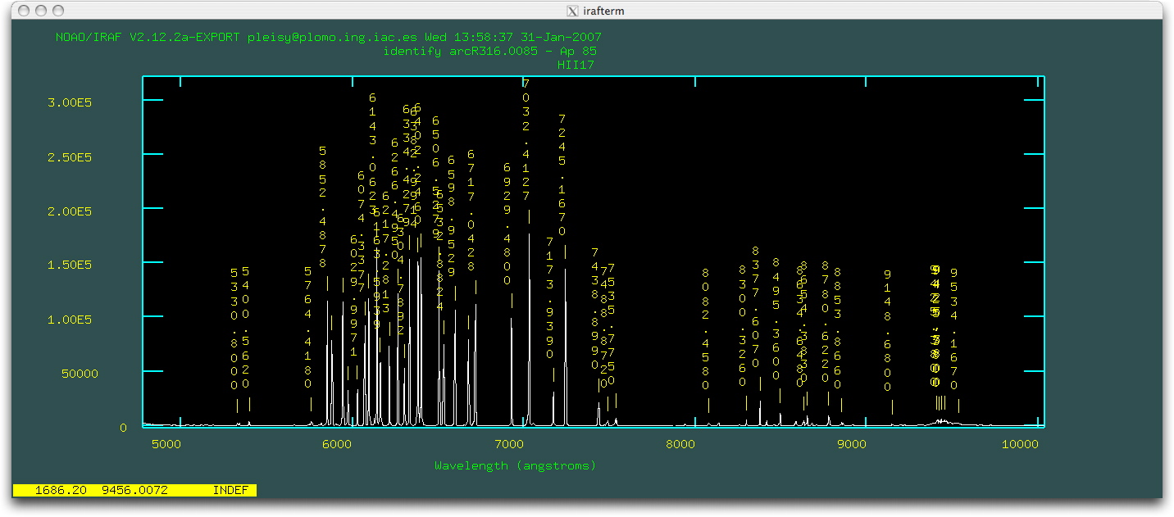Click the X11 icon in title bar

click(572, 11)
